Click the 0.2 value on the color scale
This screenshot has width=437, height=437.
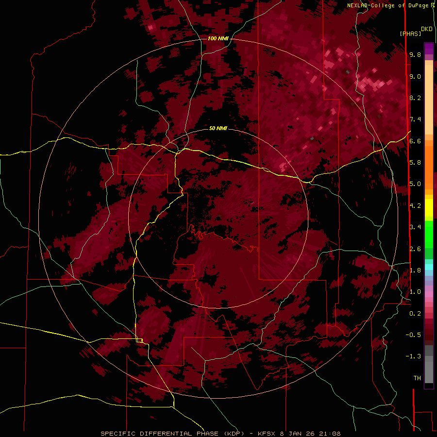415,314
